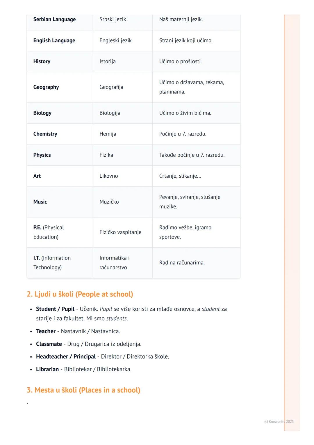
Task: Click the 'Geografija' translation cell
Action: pyautogui.click(x=111, y=87)
